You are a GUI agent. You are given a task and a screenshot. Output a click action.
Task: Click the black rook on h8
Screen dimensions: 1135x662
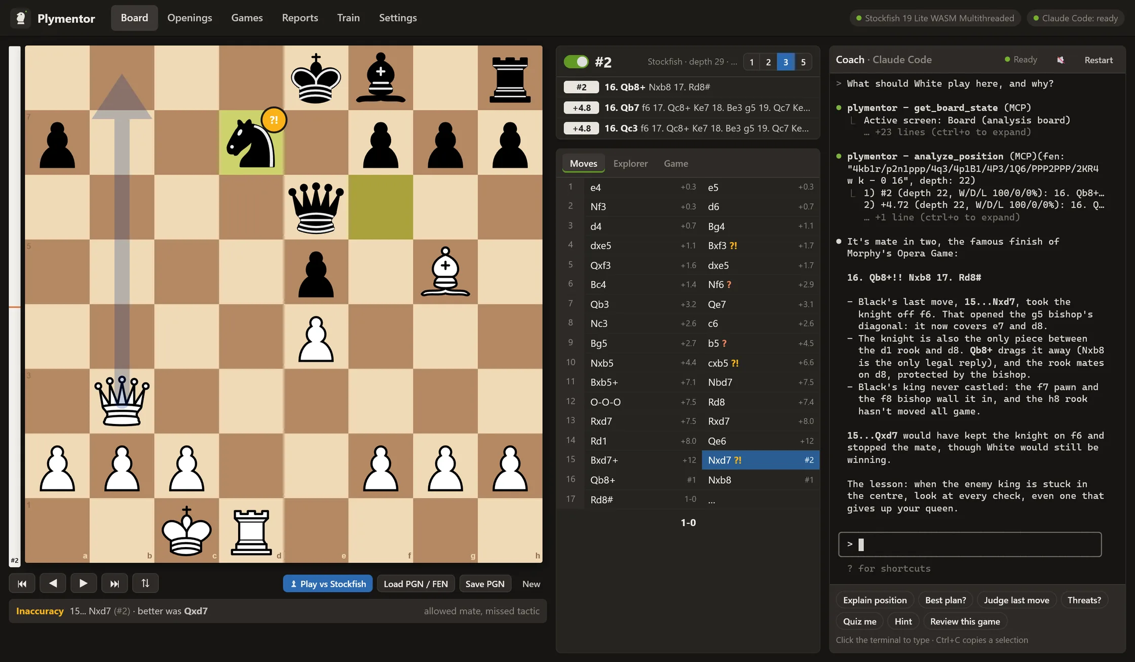(510, 80)
